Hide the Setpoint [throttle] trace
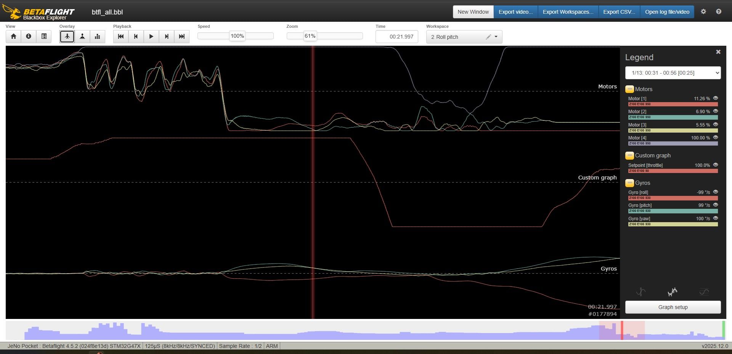 pyautogui.click(x=716, y=165)
